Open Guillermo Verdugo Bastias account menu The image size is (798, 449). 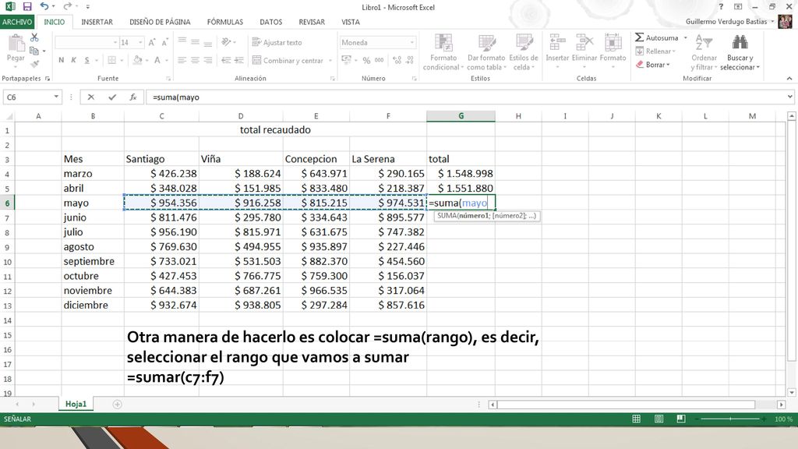pos(729,22)
